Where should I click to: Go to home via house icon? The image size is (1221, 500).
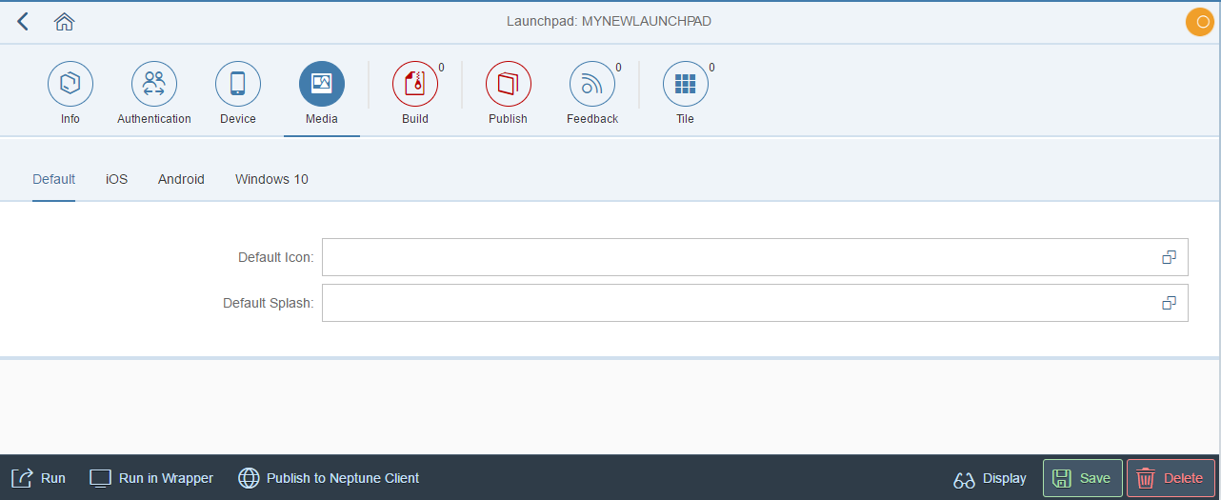point(65,21)
